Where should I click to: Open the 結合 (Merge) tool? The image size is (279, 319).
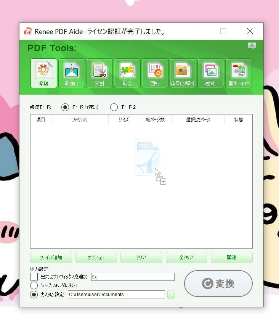click(x=127, y=73)
